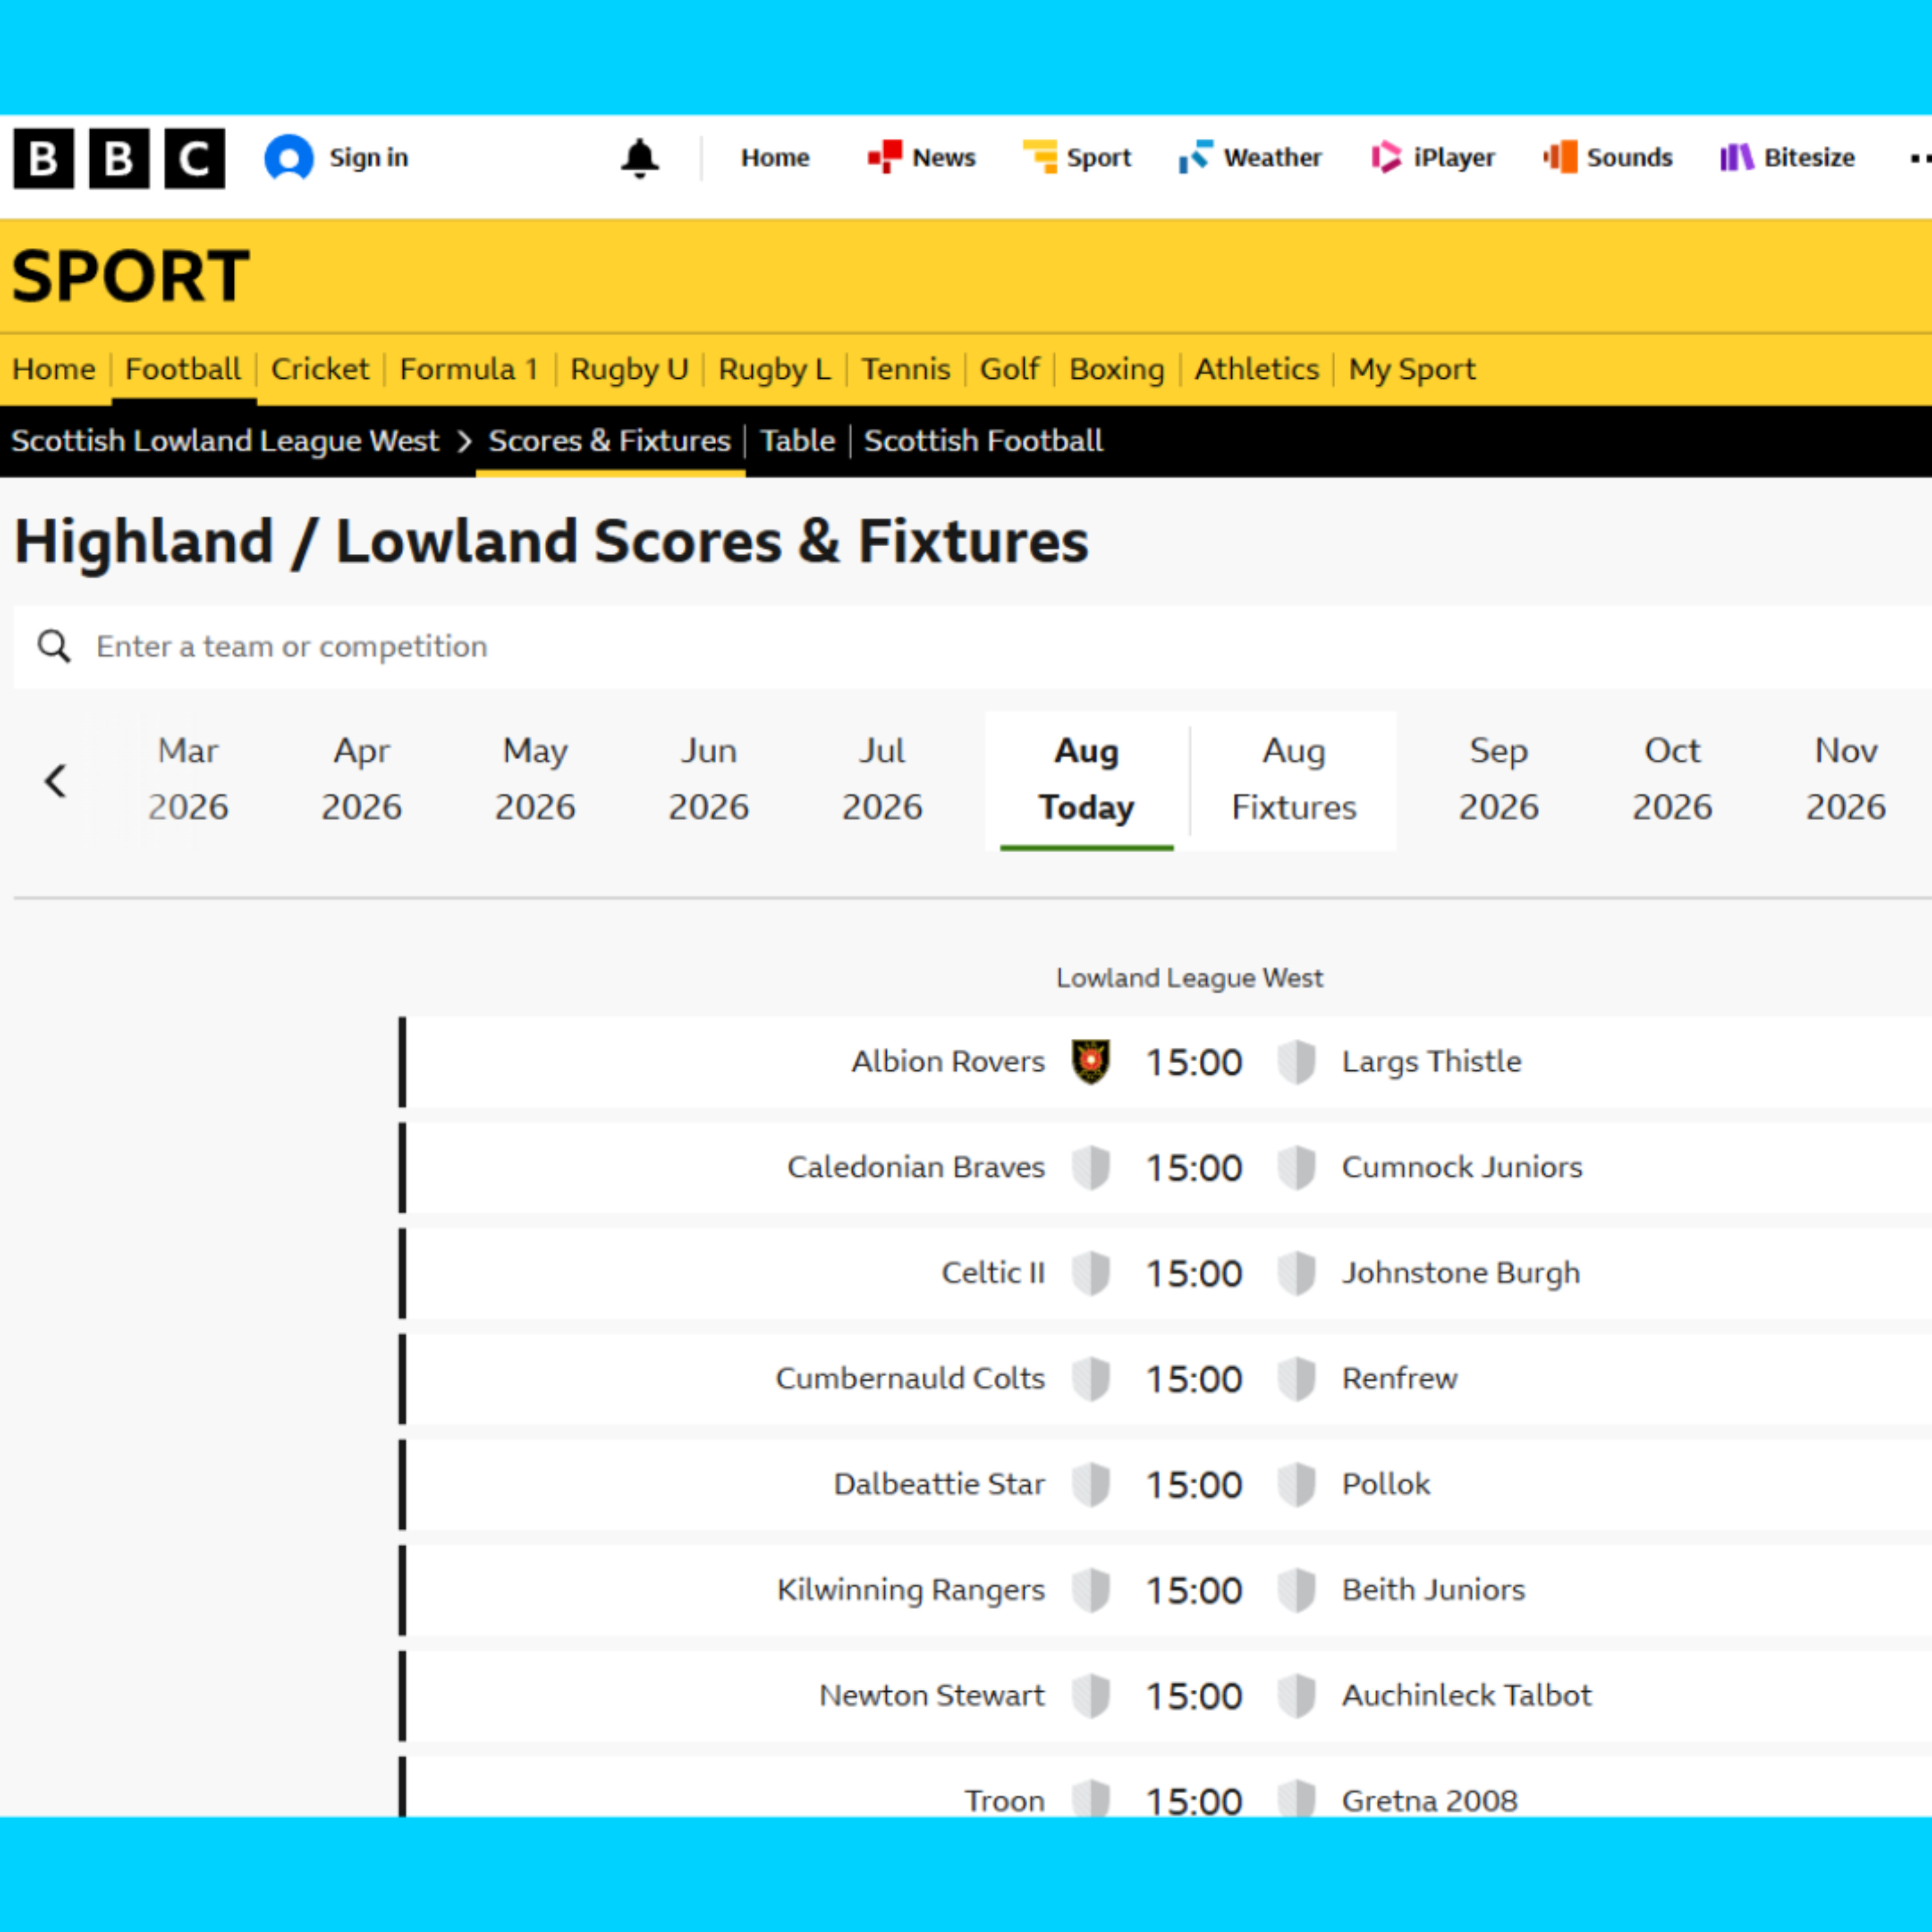
Task: Select Jul 2026 in date picker
Action: pyautogui.click(x=882, y=779)
